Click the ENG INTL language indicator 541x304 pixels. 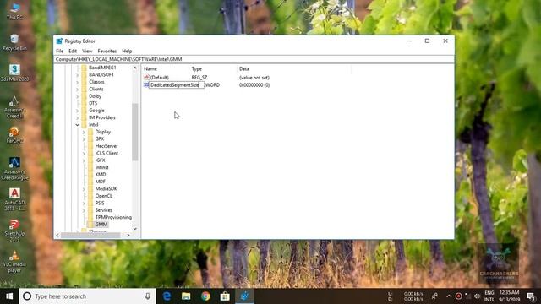(489, 296)
